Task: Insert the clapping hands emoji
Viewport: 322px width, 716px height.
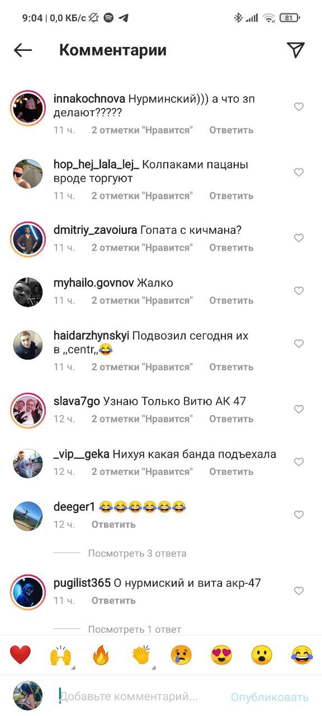Action: coord(141,654)
